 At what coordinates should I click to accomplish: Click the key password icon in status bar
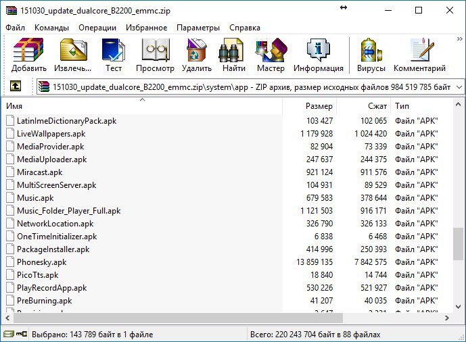pos(22,334)
